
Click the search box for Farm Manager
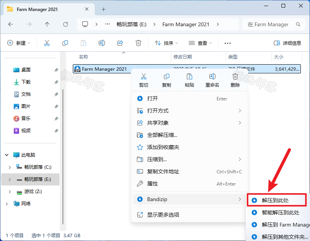tap(274, 24)
